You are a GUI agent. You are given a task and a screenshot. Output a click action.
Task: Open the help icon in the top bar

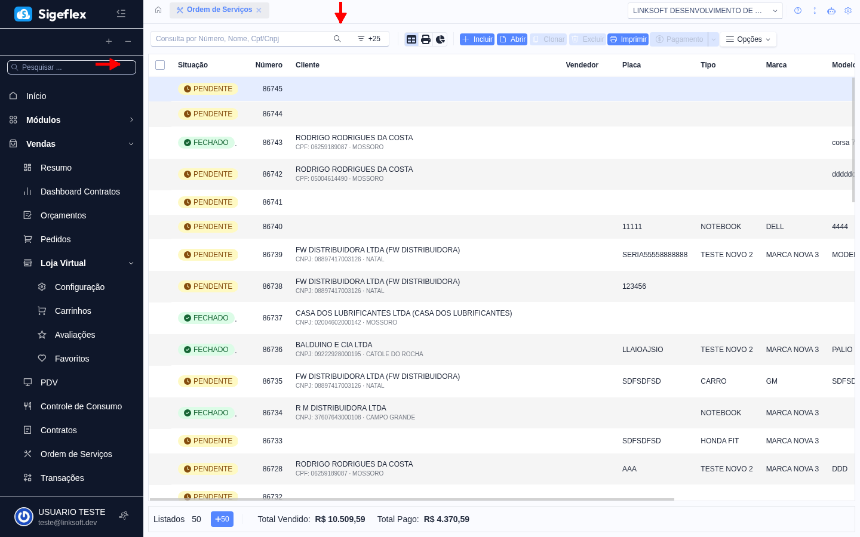click(798, 10)
